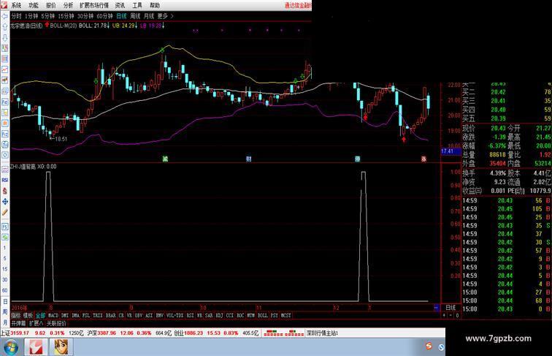Select weekly 周 period in the sidebar

pyautogui.click(x=4, y=312)
